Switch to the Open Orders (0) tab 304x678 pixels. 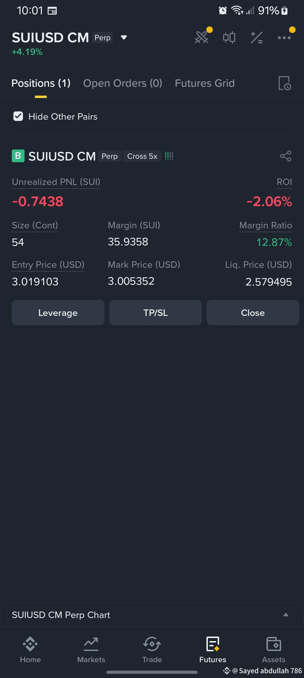coord(123,83)
